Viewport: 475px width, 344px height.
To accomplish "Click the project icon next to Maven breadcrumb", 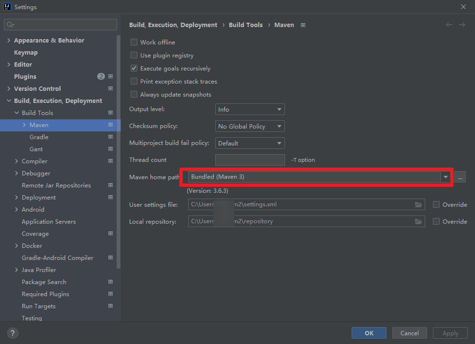I will [x=303, y=25].
